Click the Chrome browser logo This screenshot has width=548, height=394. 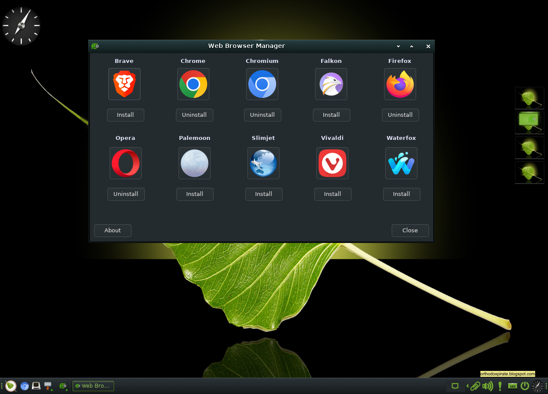(193, 84)
